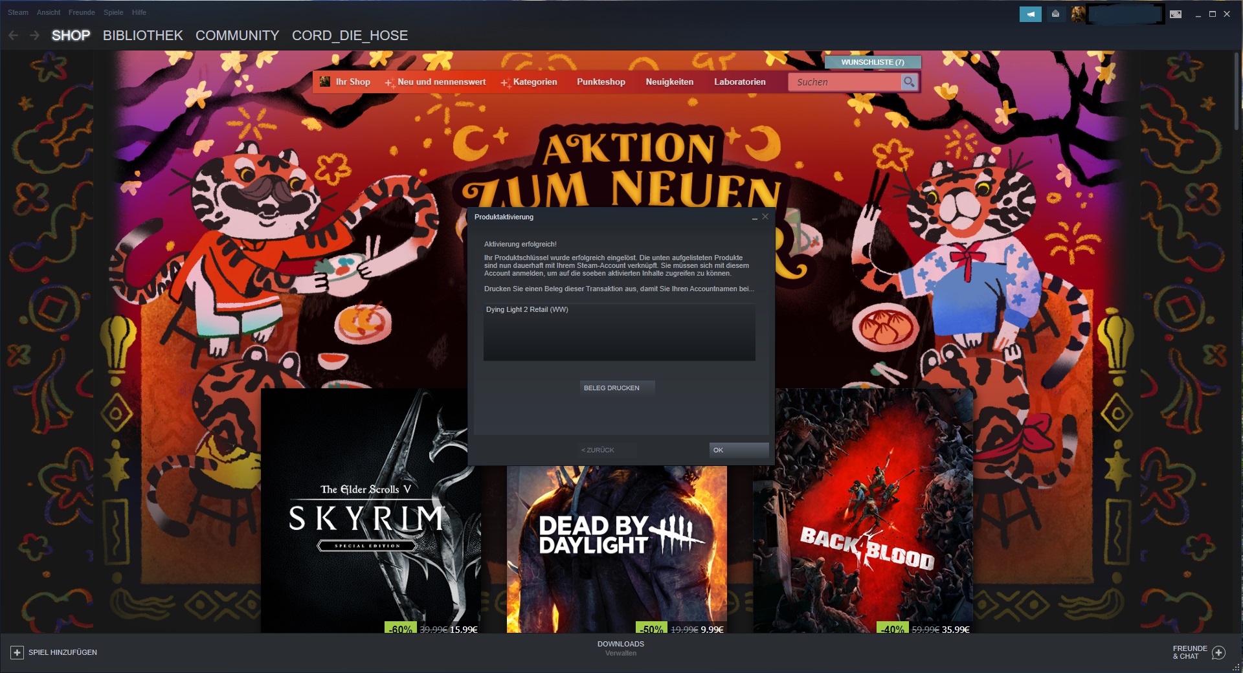
Task: Open the Laboratorien link
Action: (740, 82)
